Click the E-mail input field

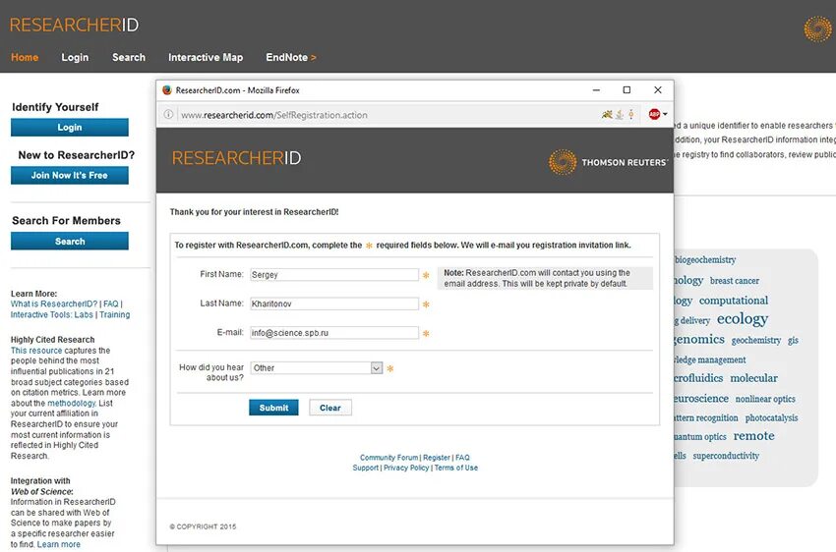pyautogui.click(x=334, y=333)
